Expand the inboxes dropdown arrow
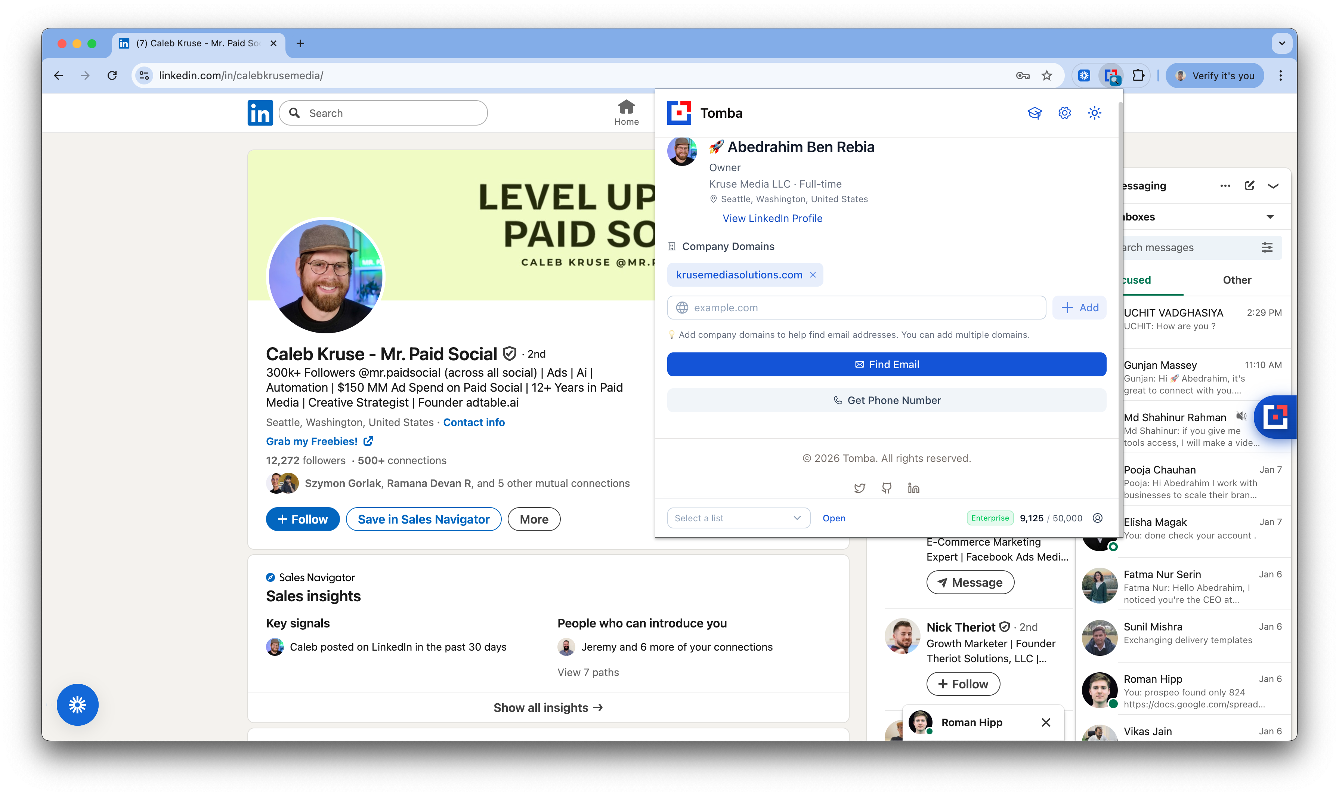Image resolution: width=1339 pixels, height=796 pixels. (x=1270, y=217)
